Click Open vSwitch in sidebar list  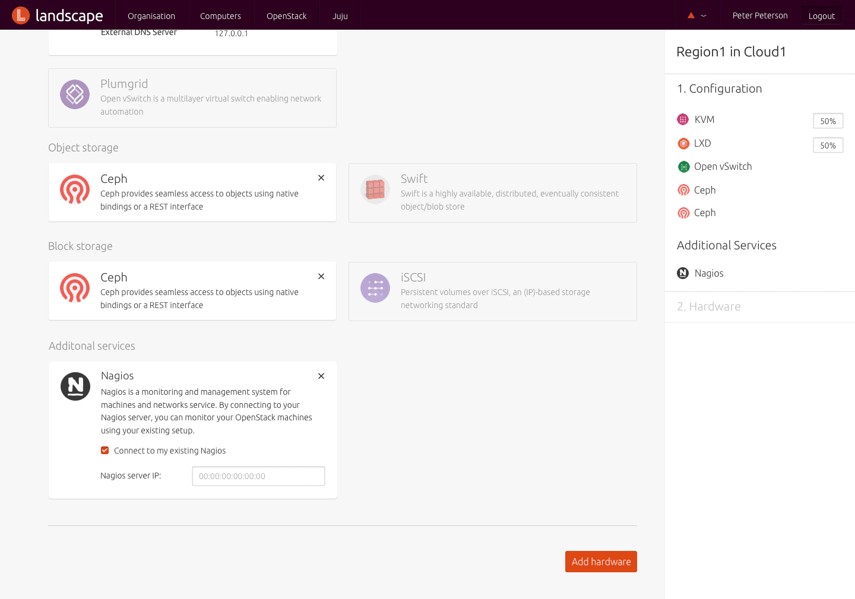(723, 167)
